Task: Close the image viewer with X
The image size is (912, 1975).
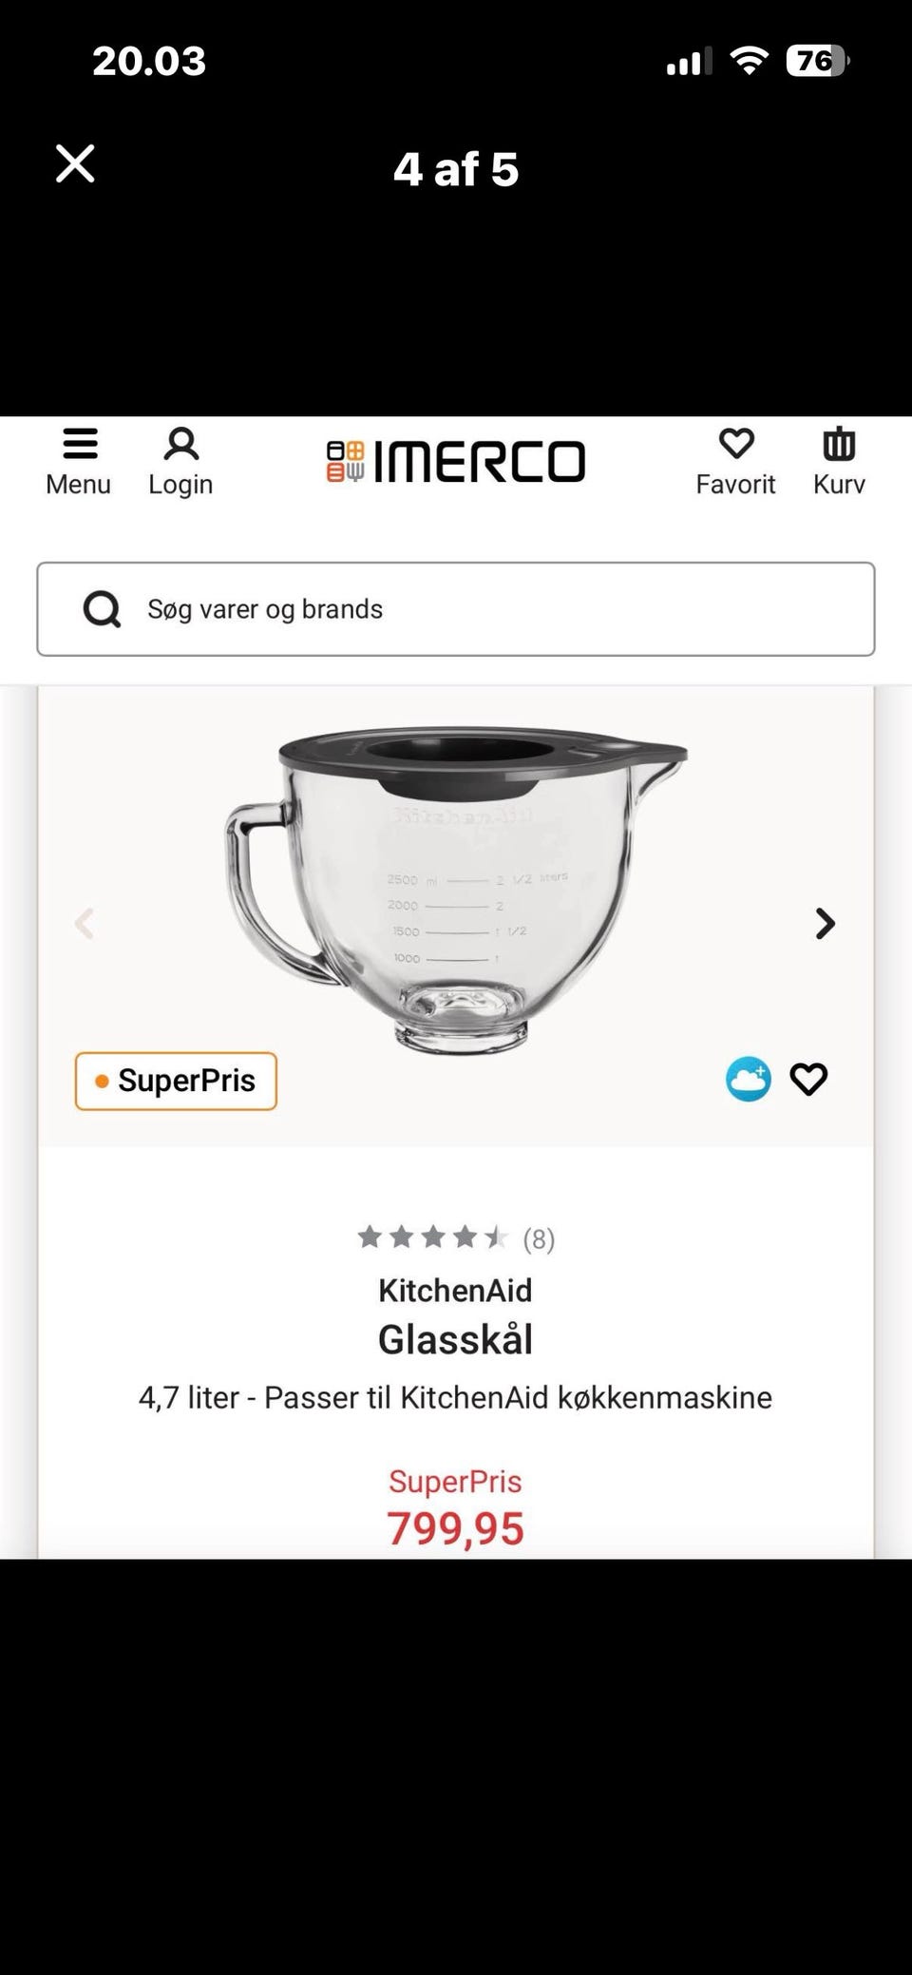Action: (75, 163)
